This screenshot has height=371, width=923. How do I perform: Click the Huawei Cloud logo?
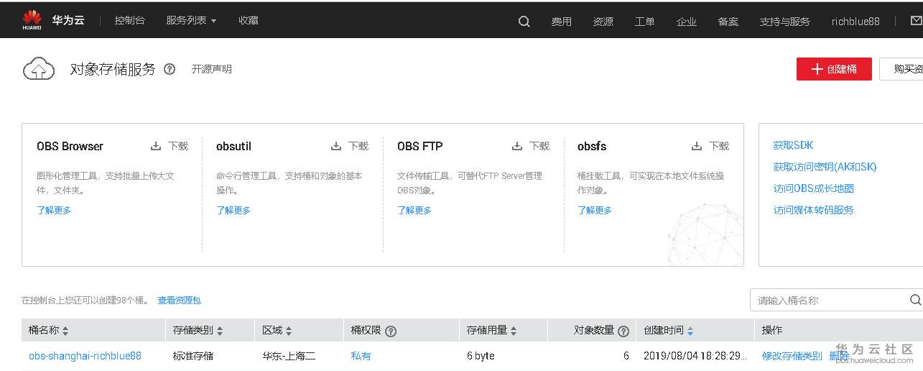[32, 20]
